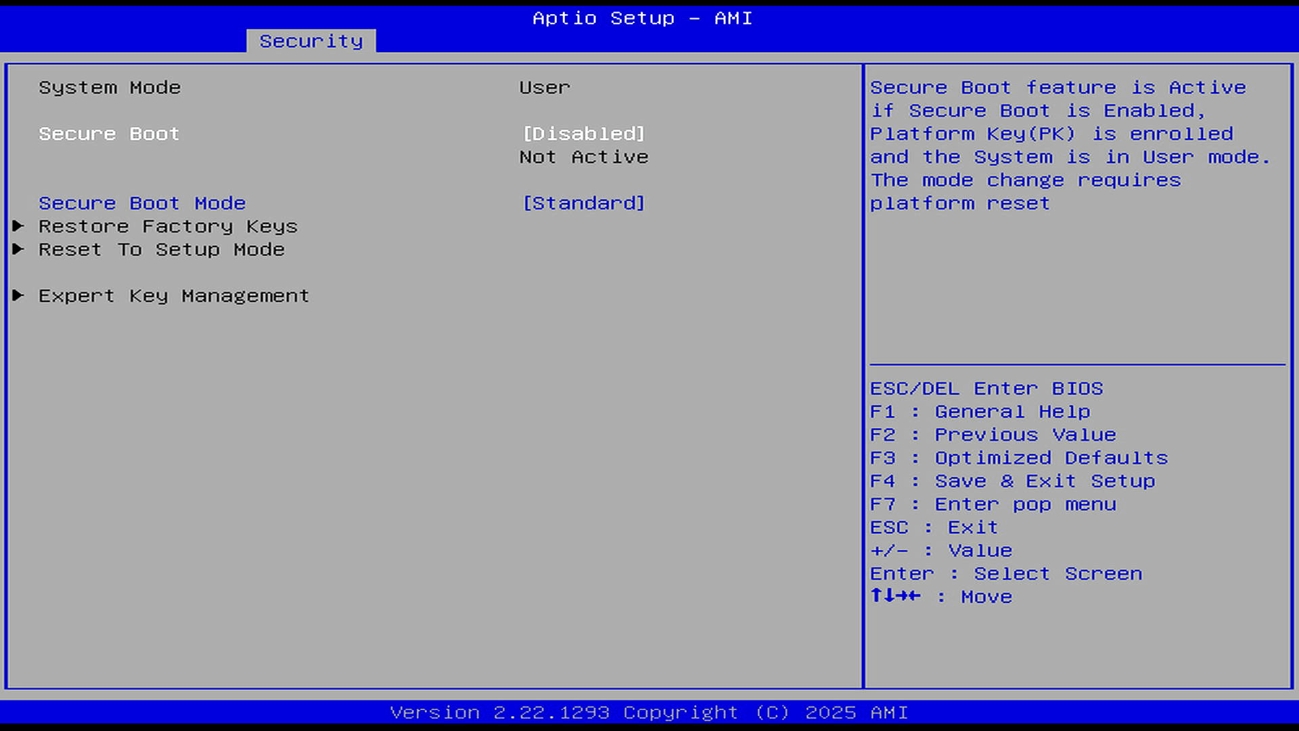Change the Secure Boot [Disabled] value

[584, 134]
